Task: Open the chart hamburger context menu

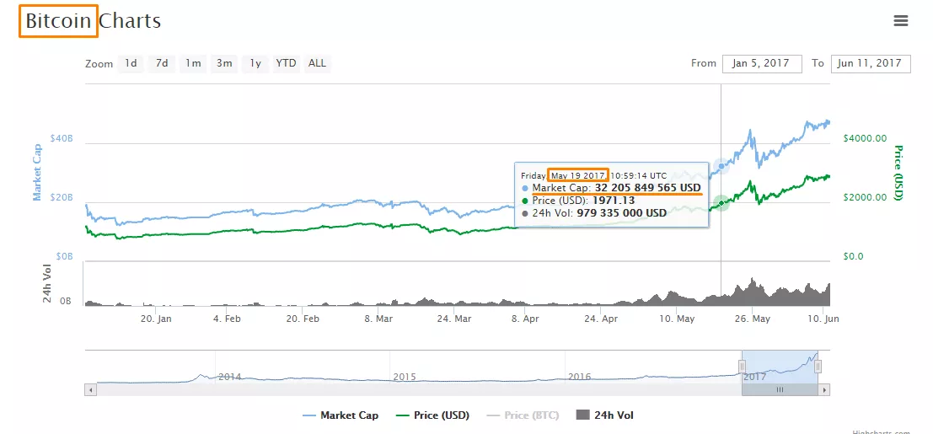Action: 901,21
